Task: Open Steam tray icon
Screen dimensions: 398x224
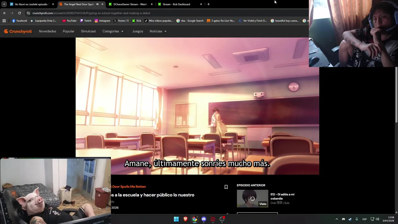Action: (350, 219)
